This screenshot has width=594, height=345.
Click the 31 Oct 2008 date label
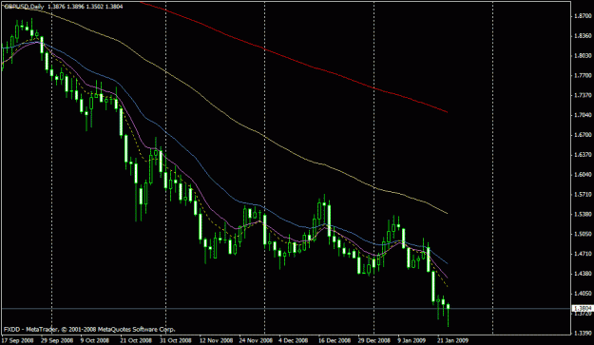click(176, 340)
